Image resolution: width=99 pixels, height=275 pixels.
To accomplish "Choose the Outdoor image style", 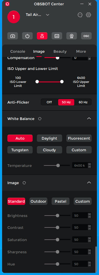I will click(38, 201).
